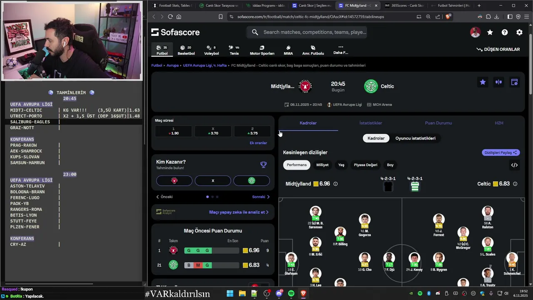Select the Piyasa Değeri filter chip

pyautogui.click(x=366, y=165)
